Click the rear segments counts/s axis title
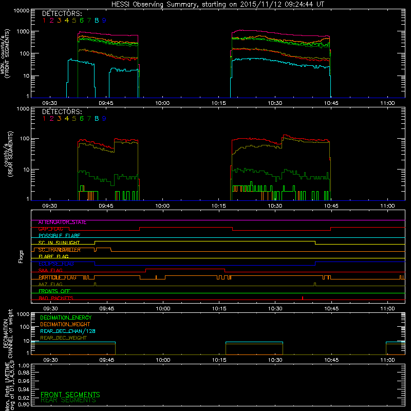 [8, 154]
